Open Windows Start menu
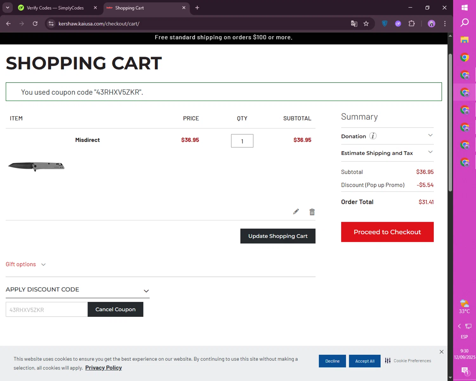Viewport: 476px width, 381px height. coord(465,8)
